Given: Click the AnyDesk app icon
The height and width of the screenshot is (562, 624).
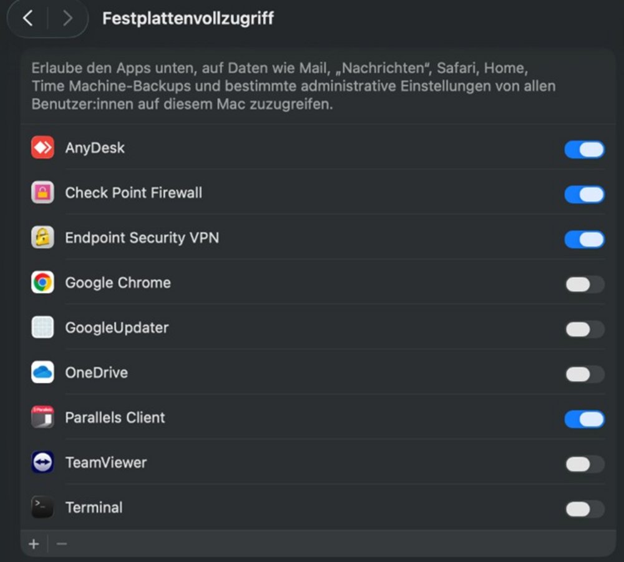Looking at the screenshot, I should (42, 148).
